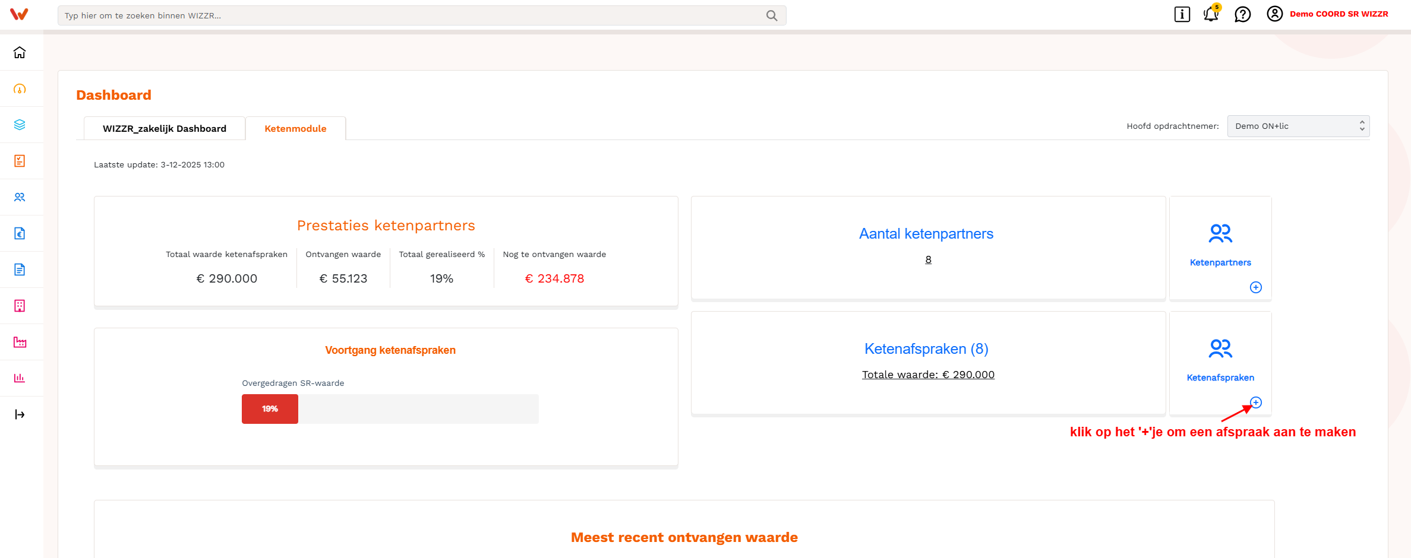The height and width of the screenshot is (558, 1411).
Task: Open the dashboard gauge icon in sidebar
Action: click(20, 89)
